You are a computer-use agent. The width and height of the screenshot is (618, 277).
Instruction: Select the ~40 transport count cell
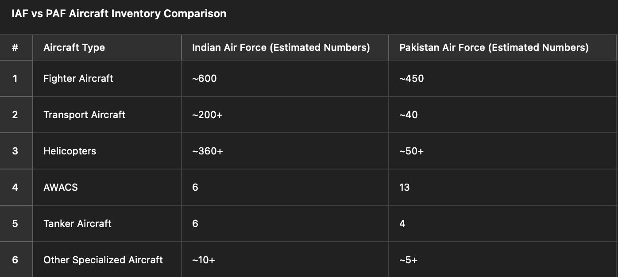502,115
